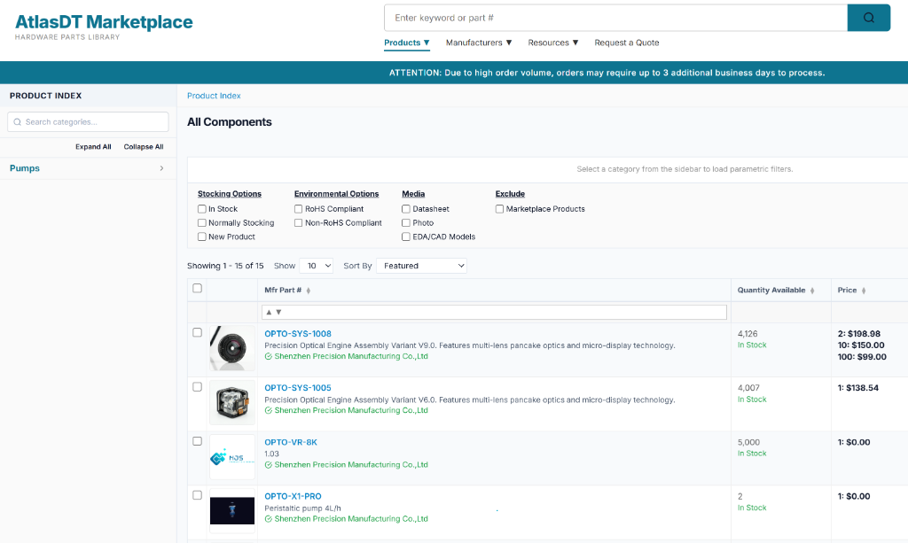Open the OPTO-VR-8K part link
This screenshot has width=908, height=543.
(x=291, y=442)
